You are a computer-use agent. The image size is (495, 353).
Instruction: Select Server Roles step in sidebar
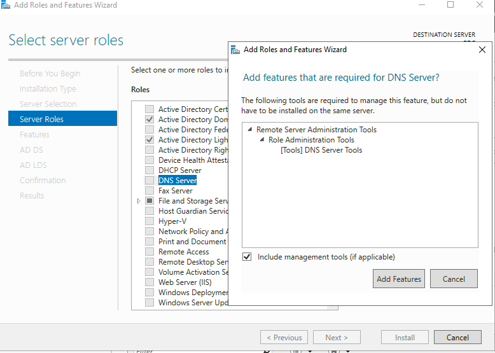coord(41,119)
